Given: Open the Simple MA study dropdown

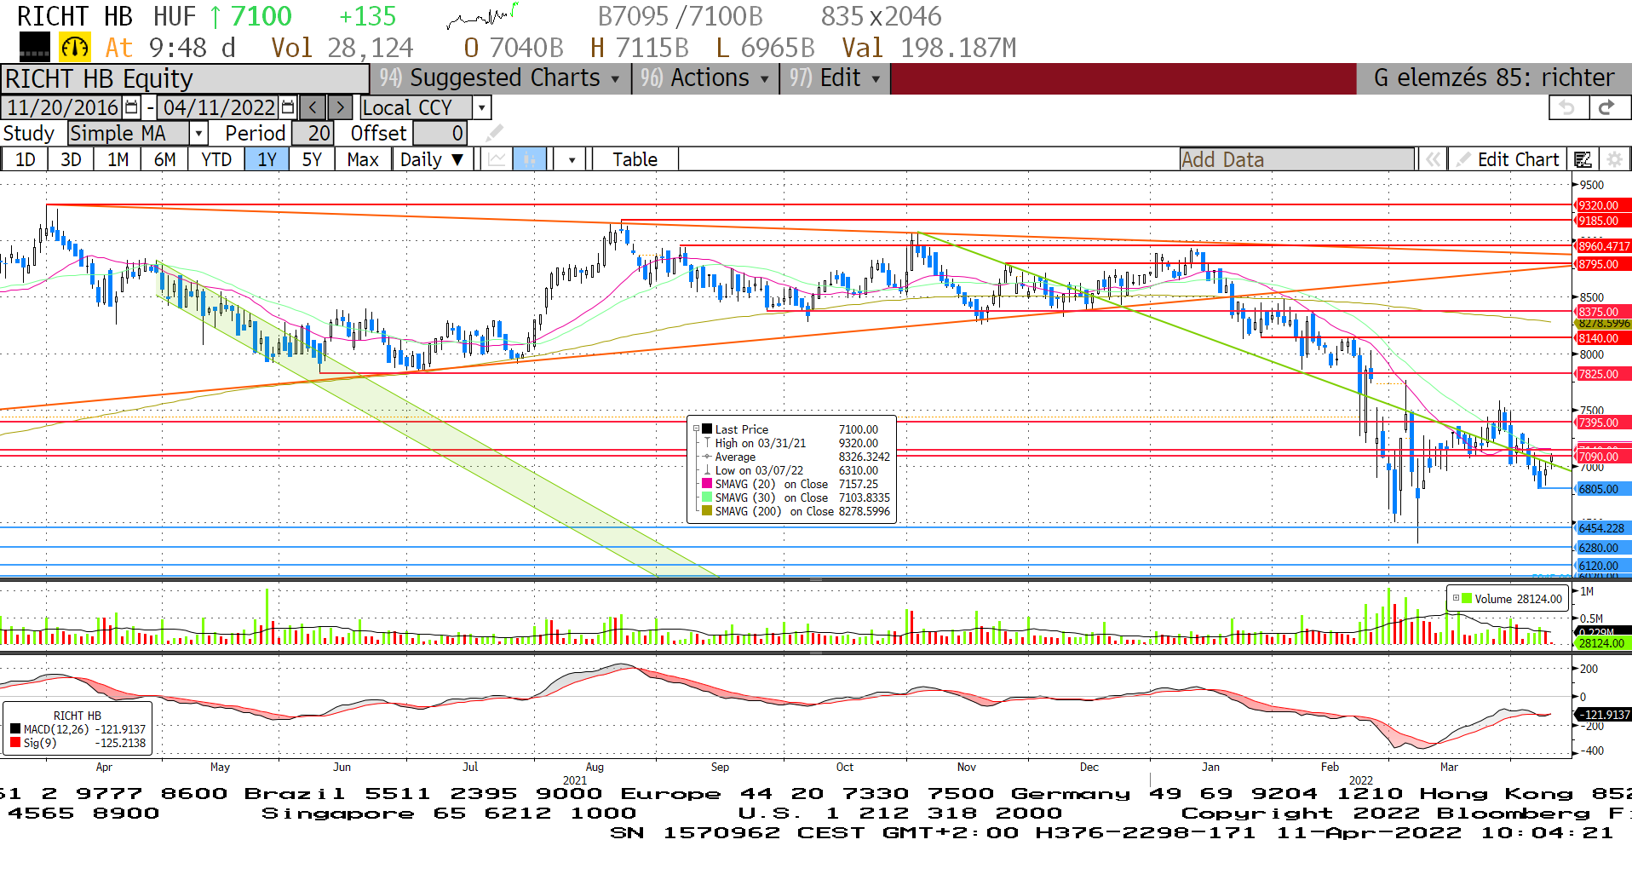Looking at the screenshot, I should (198, 133).
